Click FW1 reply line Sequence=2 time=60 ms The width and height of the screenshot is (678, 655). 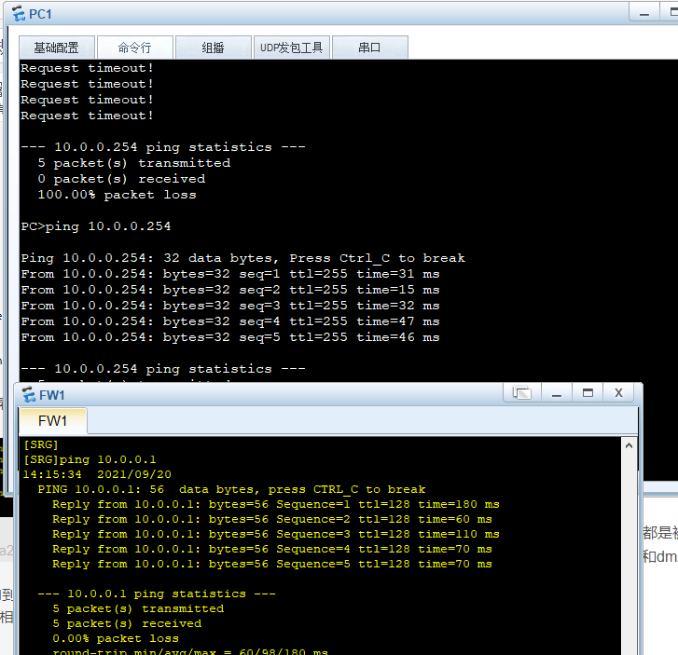coord(272,519)
